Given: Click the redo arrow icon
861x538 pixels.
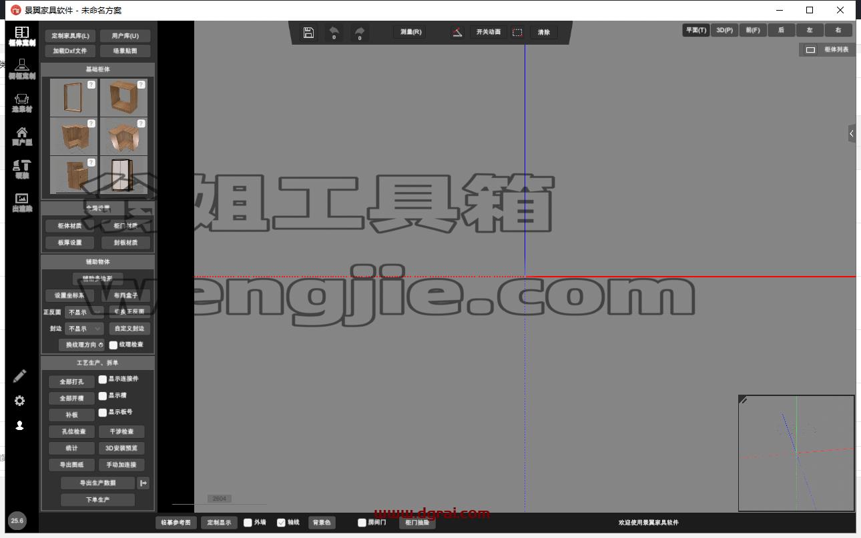Looking at the screenshot, I should click(360, 32).
